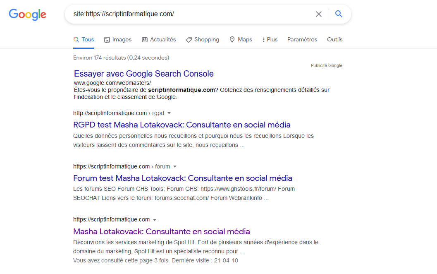The width and height of the screenshot is (437, 274).
Task: Clear the search query with X
Action: (319, 14)
